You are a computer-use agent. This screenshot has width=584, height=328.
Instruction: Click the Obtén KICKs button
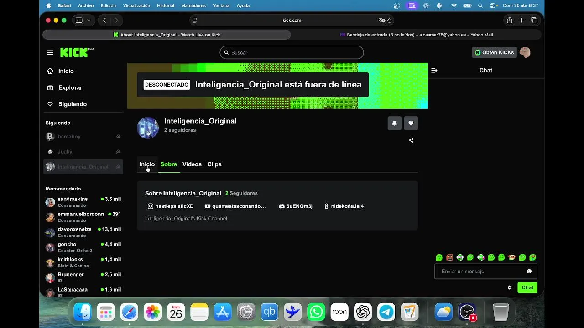tap(494, 52)
